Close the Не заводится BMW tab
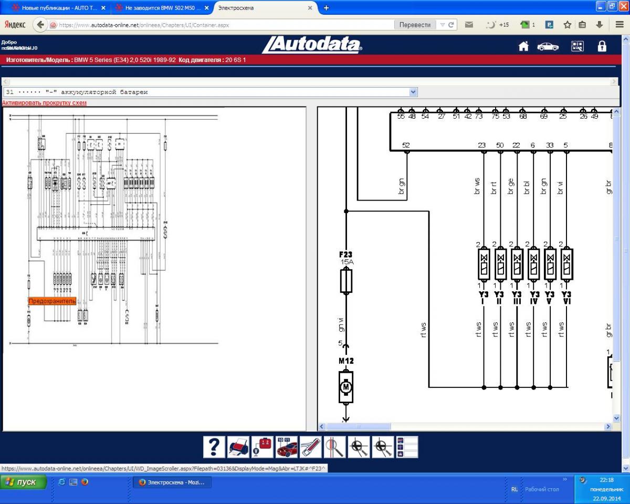Viewport: 630px width, 504px height. pos(206,8)
